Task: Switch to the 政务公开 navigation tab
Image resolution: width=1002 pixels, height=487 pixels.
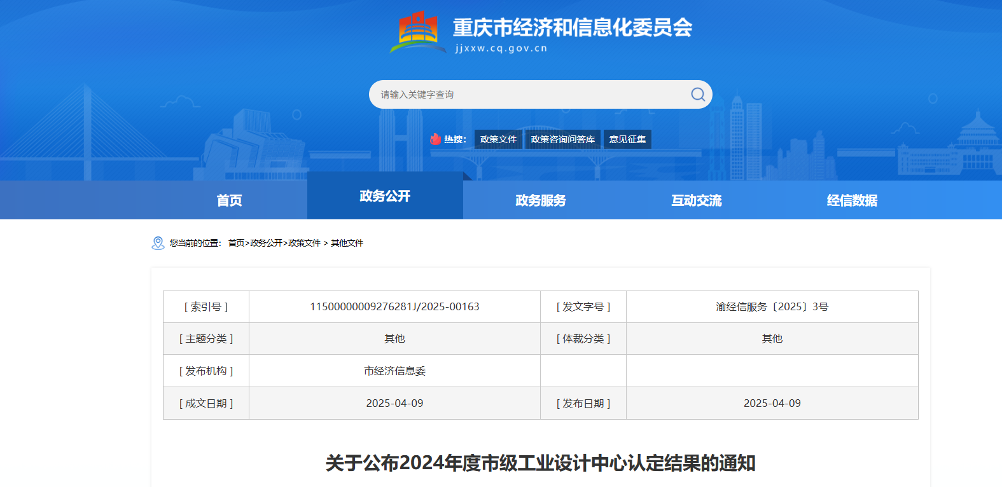Action: 385,196
